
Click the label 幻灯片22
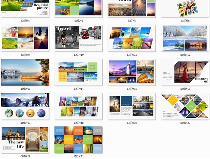click(x=79, y=156)
